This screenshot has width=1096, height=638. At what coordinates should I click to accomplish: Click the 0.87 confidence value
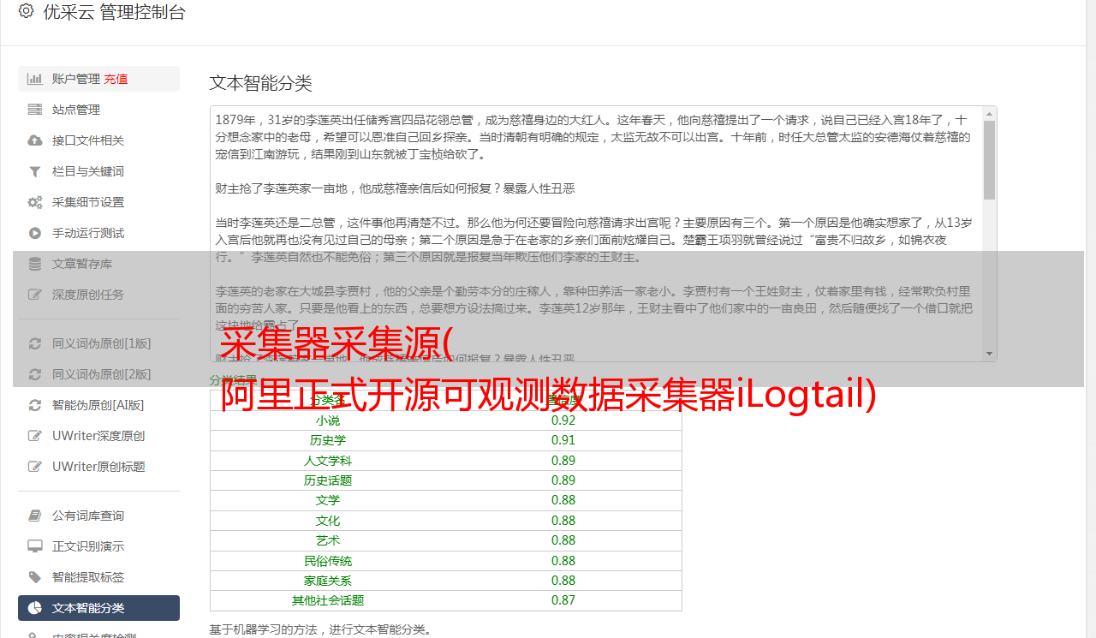coord(563,600)
